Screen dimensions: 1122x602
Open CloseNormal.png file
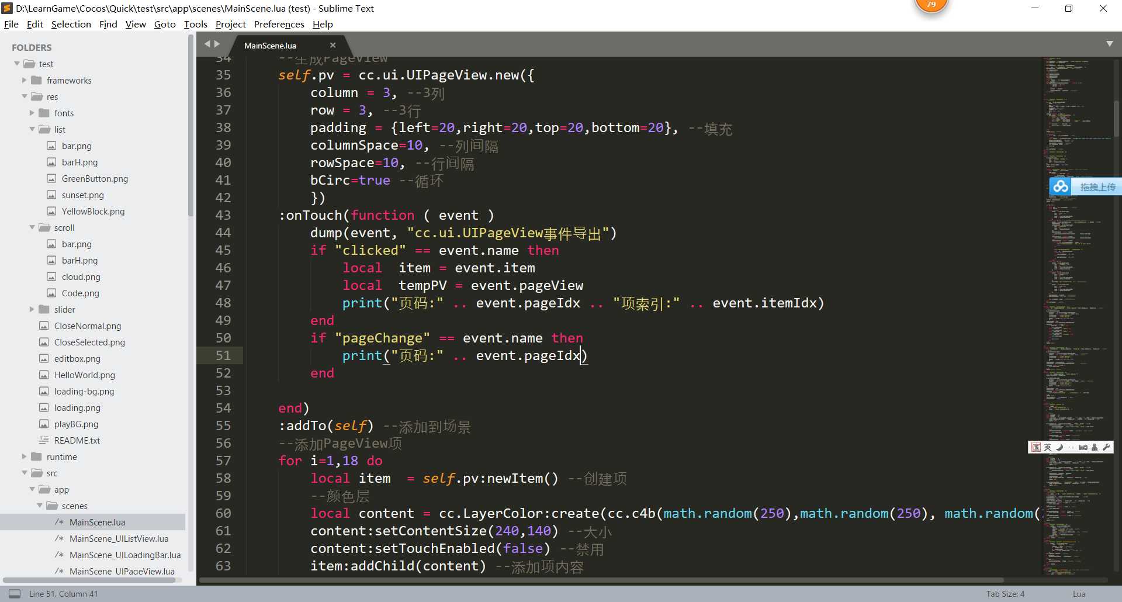(88, 326)
